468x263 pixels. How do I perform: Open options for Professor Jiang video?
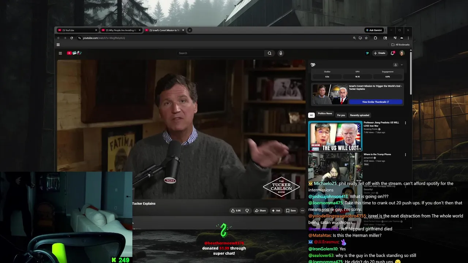[x=405, y=123]
